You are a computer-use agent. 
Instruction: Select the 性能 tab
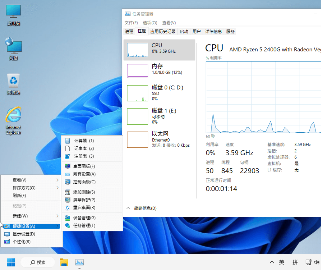click(x=142, y=31)
